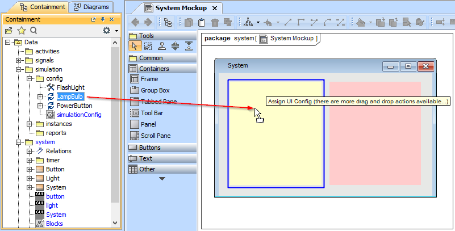Open the Common palette group
This screenshot has height=231, width=455.
tap(162, 58)
